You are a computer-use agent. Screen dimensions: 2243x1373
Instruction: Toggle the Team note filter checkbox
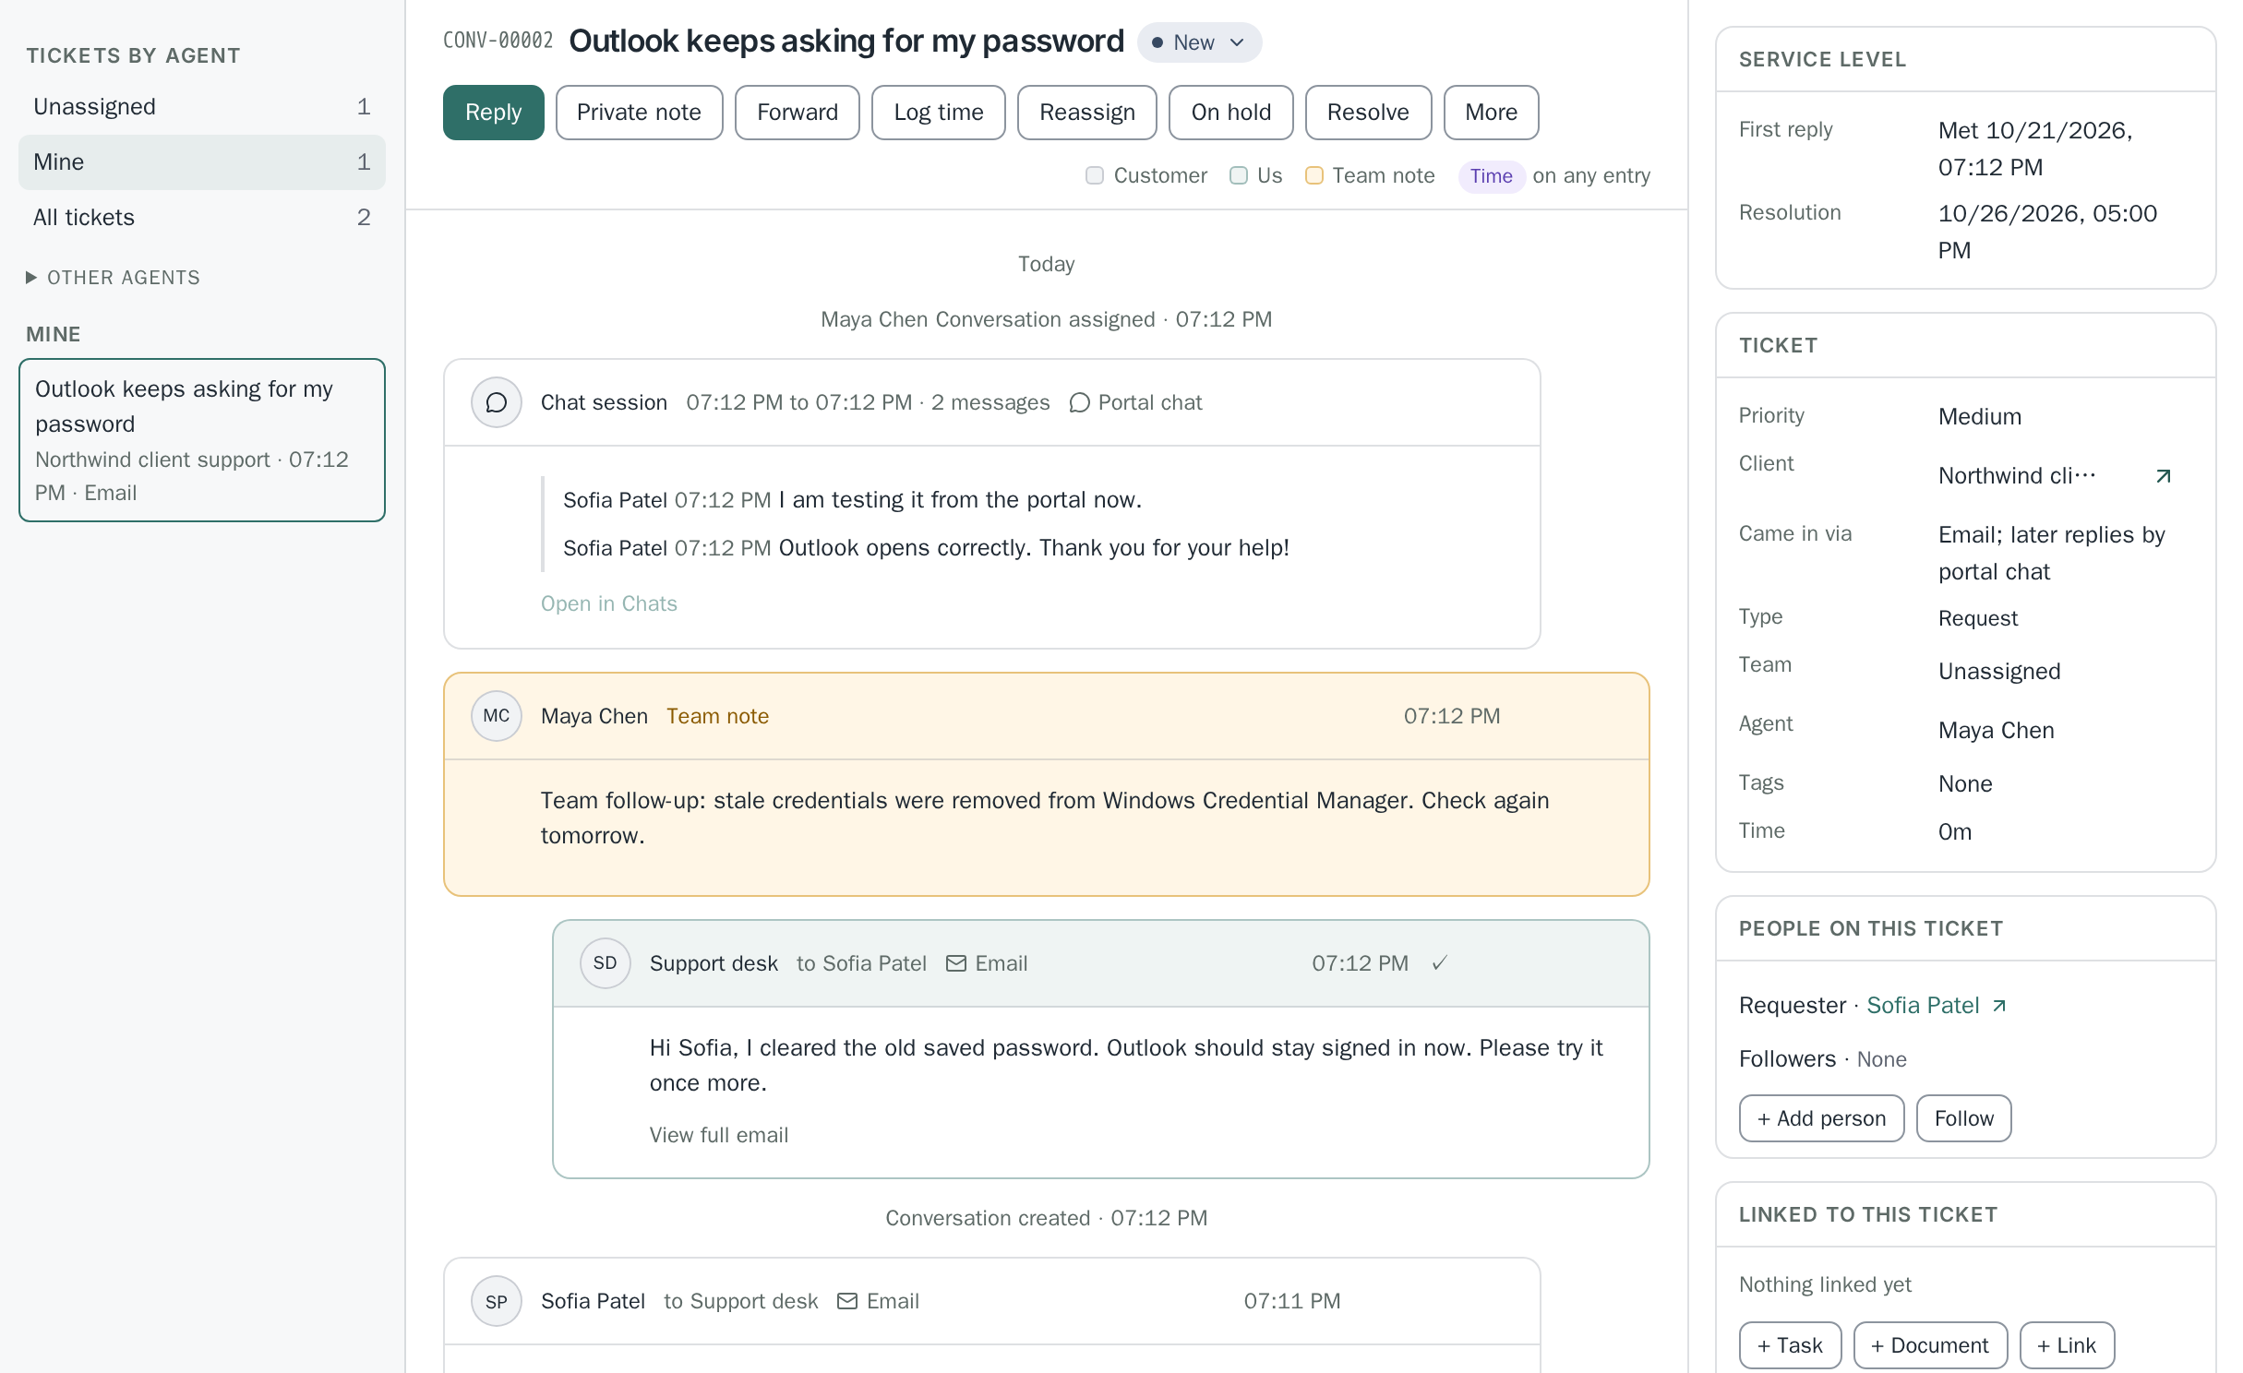pos(1314,175)
